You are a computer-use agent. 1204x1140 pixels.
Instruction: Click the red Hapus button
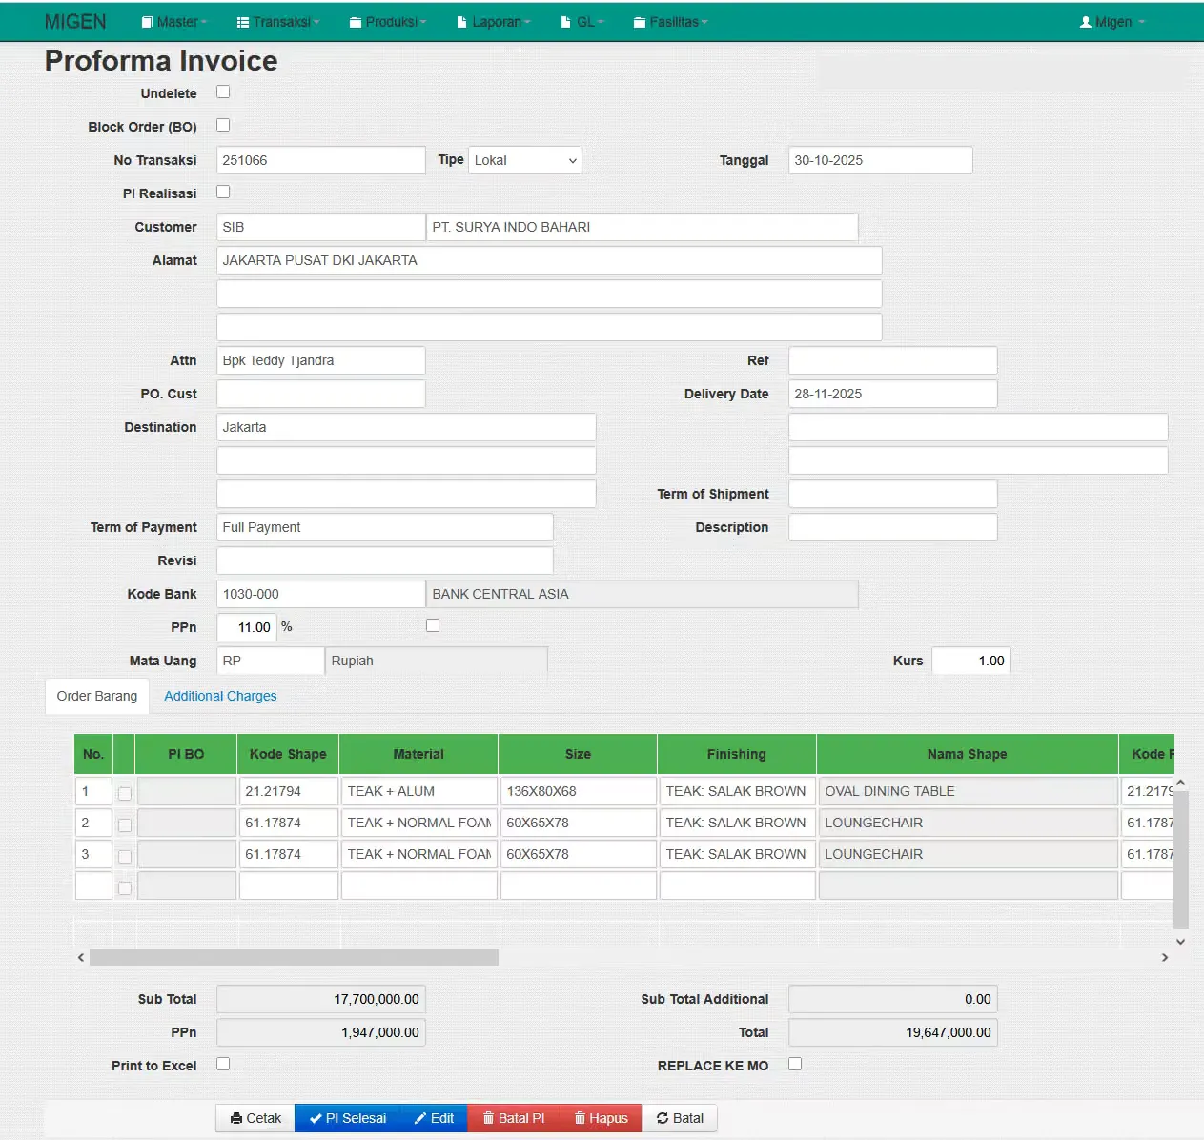[601, 1118]
